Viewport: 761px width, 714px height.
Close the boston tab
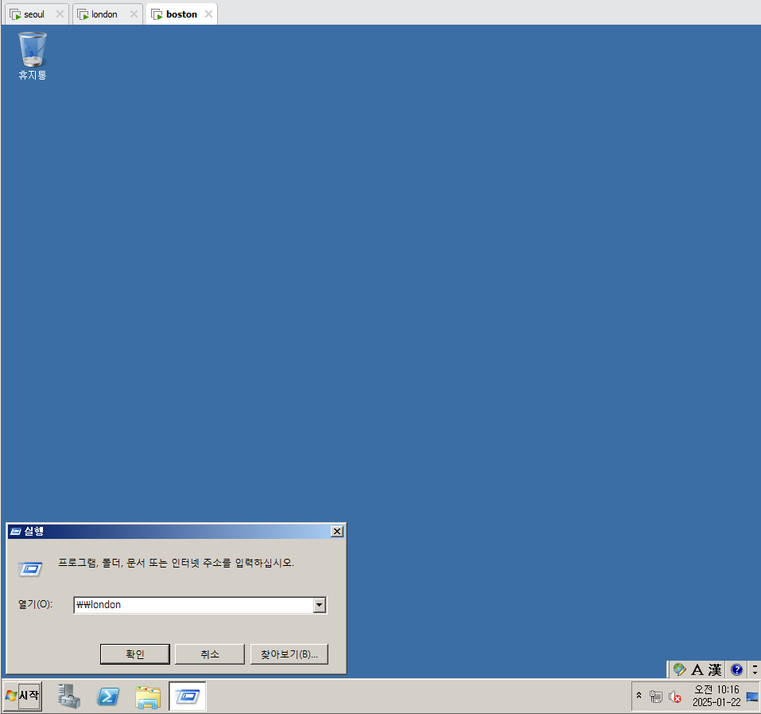(208, 14)
